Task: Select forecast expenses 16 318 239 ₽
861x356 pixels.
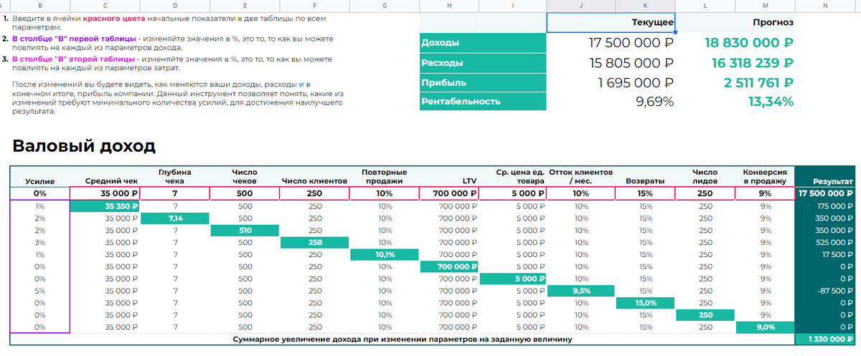Action: point(736,62)
